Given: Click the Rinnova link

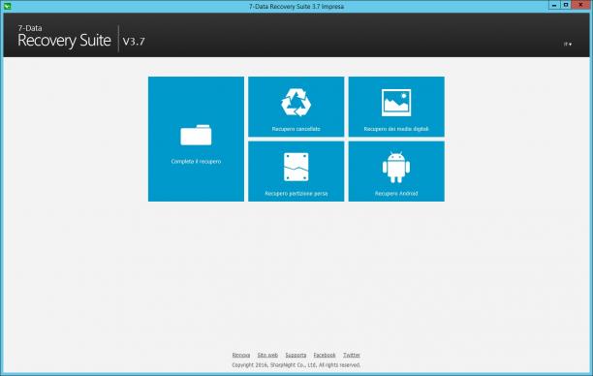Looking at the screenshot, I should click(241, 355).
